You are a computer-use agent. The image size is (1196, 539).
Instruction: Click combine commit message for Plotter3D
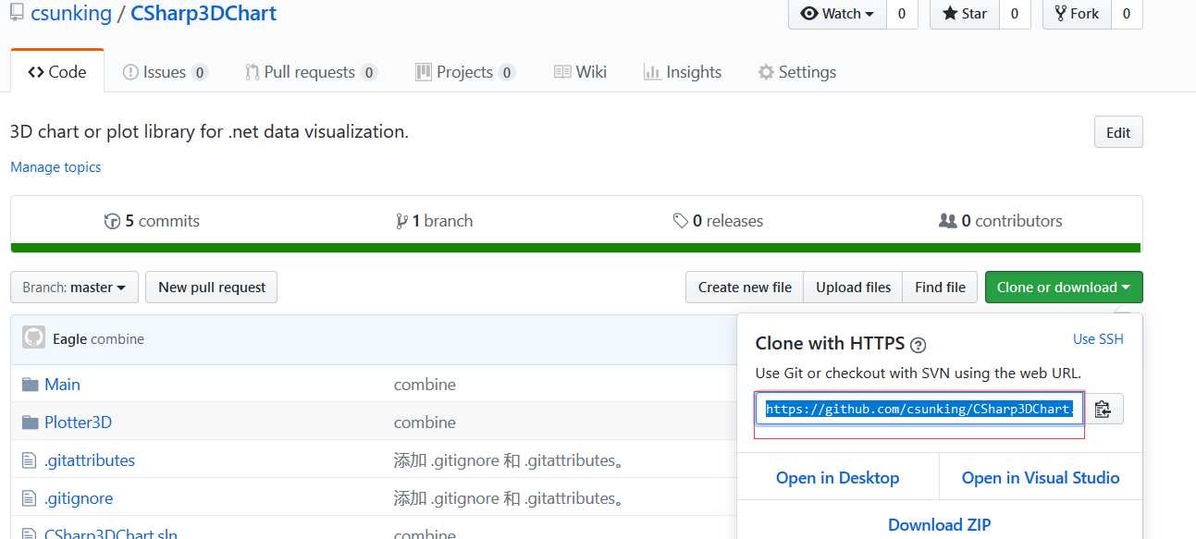[425, 423]
